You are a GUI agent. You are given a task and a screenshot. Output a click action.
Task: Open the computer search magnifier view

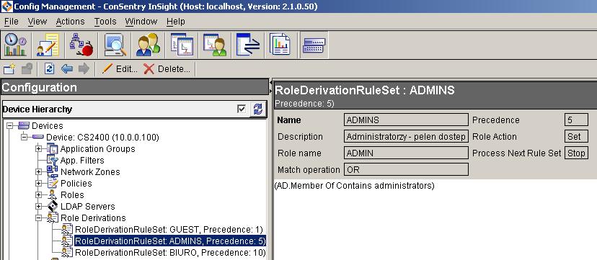115,45
